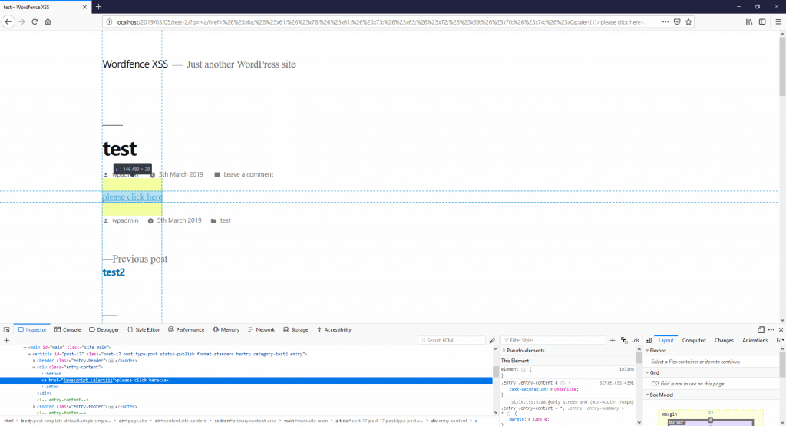Collapse the main#main node in markup

tap(25, 347)
